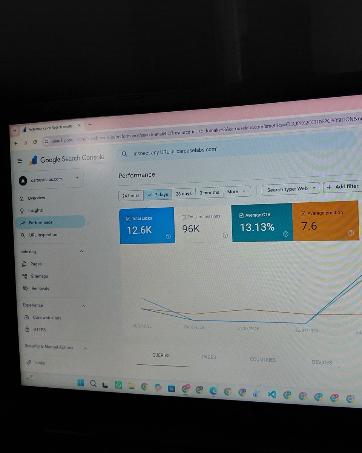
Task: Collapse the Experience section
Action: [x=83, y=306]
